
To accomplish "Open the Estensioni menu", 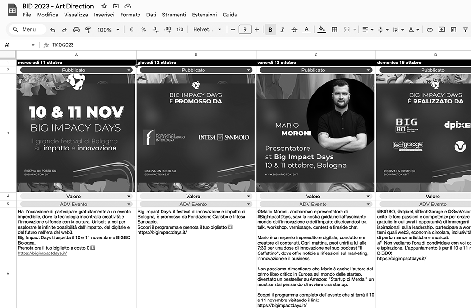I will pos(204,15).
